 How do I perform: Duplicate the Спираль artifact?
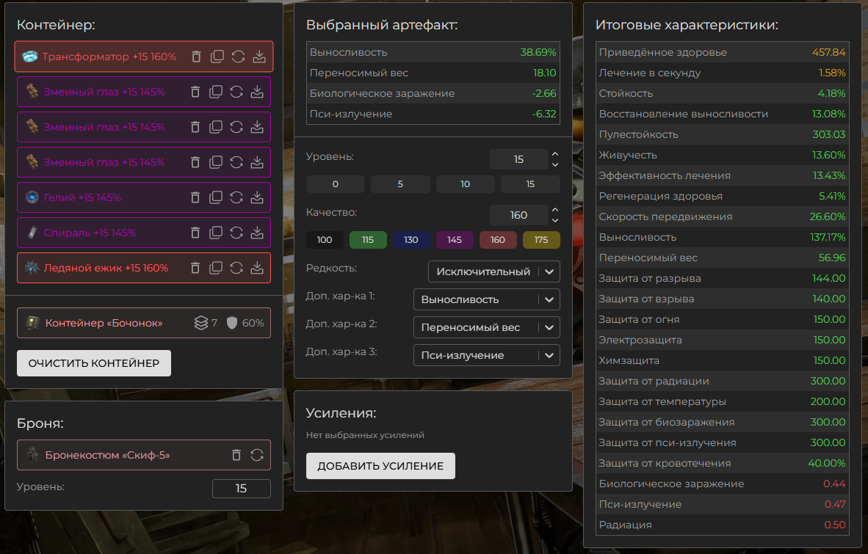[215, 233]
